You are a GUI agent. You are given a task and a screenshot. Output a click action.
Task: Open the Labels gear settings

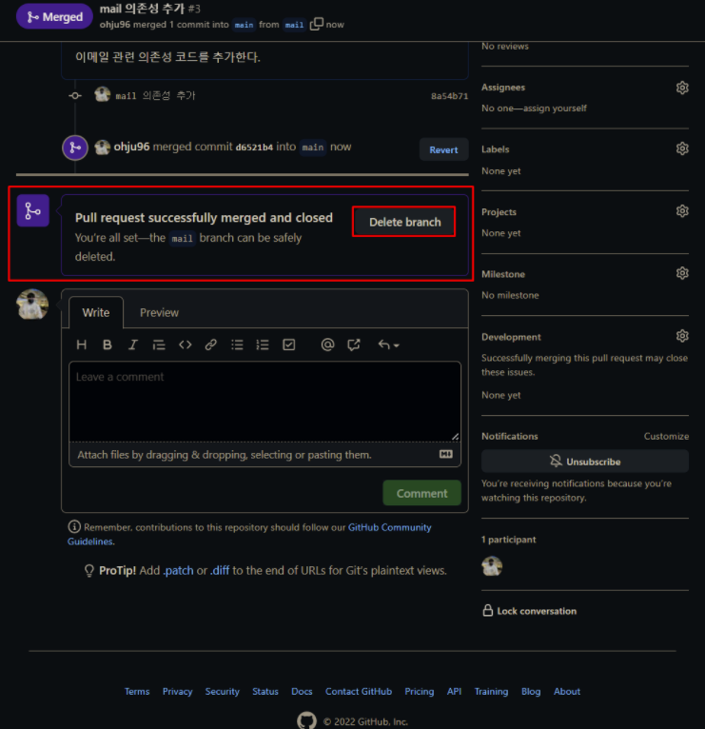[682, 148]
